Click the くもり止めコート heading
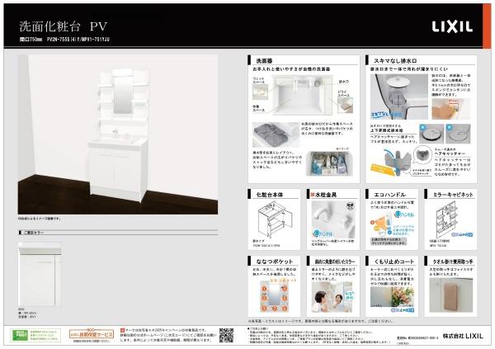 [394, 262]
